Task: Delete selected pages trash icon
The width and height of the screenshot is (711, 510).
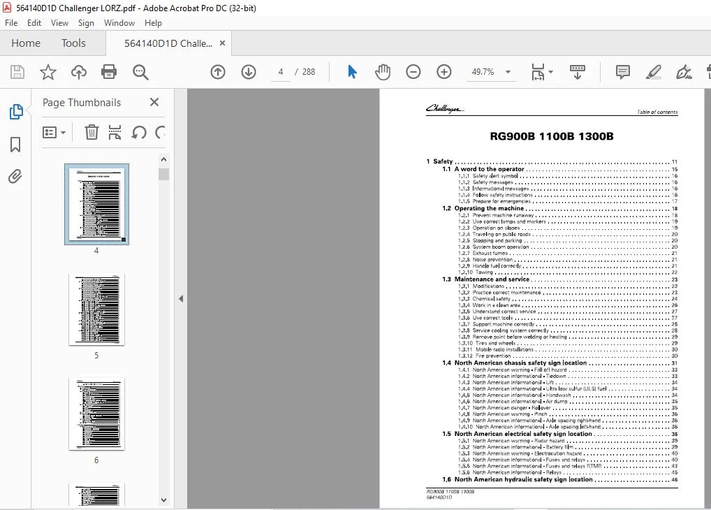Action: [x=91, y=133]
